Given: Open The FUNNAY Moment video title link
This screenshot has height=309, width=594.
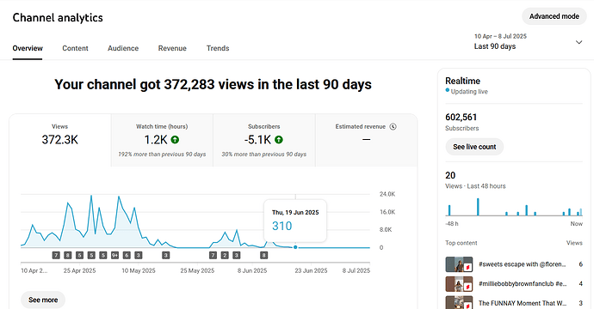Looking at the screenshot, I should pyautogui.click(x=523, y=303).
